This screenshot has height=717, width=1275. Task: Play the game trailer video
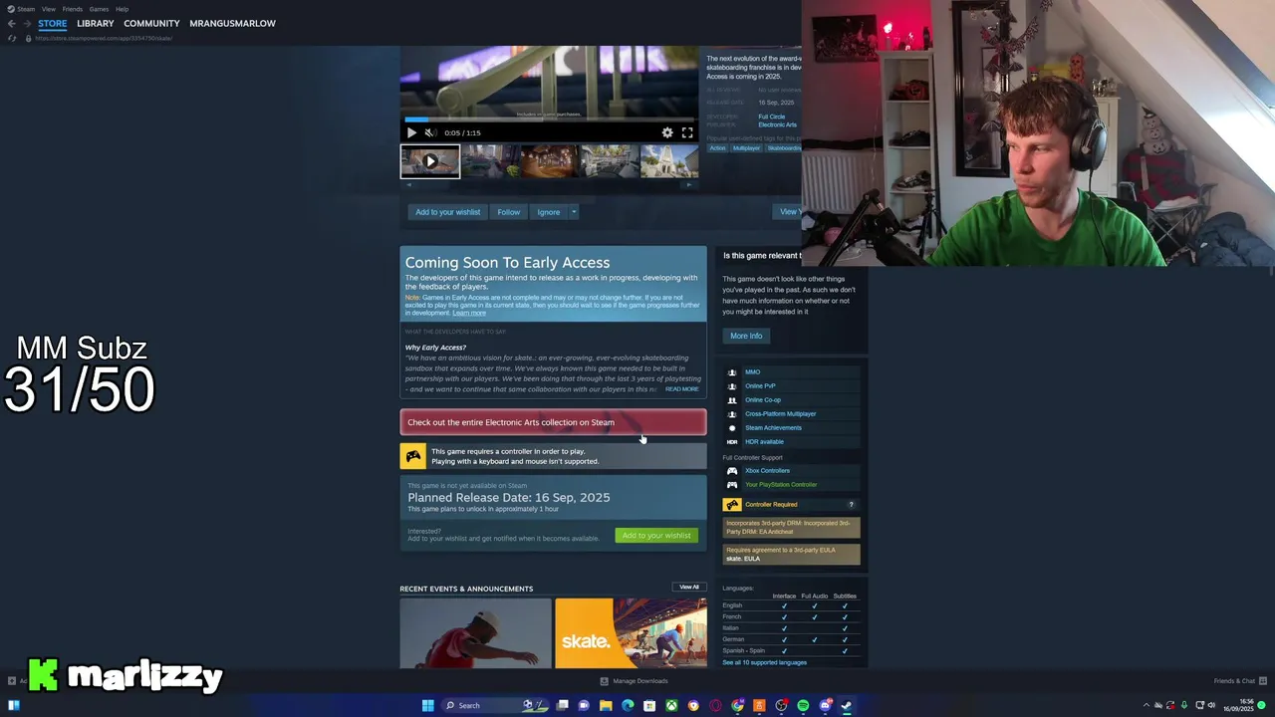[411, 132]
